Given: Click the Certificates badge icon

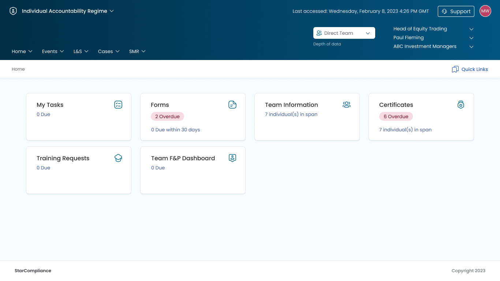Looking at the screenshot, I should pos(461,105).
